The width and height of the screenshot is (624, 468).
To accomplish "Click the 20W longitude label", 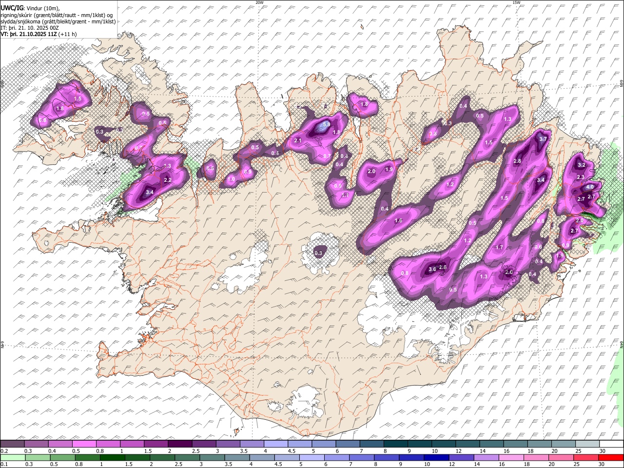I will tap(259, 2).
